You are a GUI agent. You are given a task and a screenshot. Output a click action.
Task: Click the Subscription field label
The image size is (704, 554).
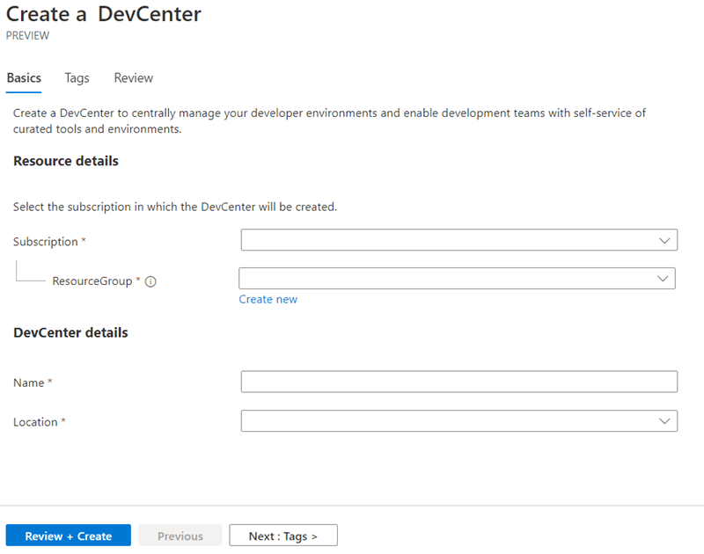(x=46, y=242)
